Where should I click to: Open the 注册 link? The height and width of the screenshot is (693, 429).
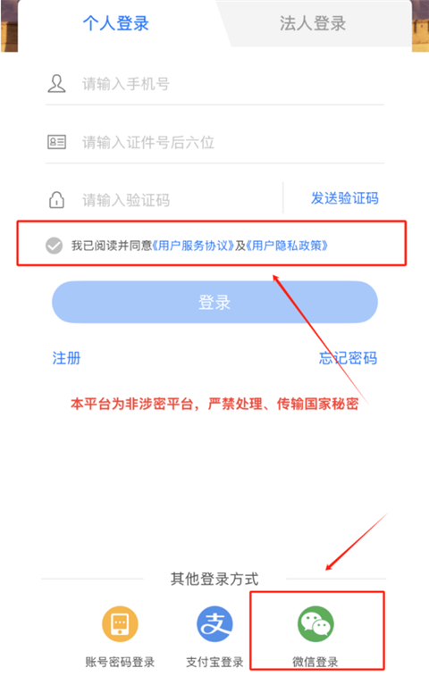66,358
